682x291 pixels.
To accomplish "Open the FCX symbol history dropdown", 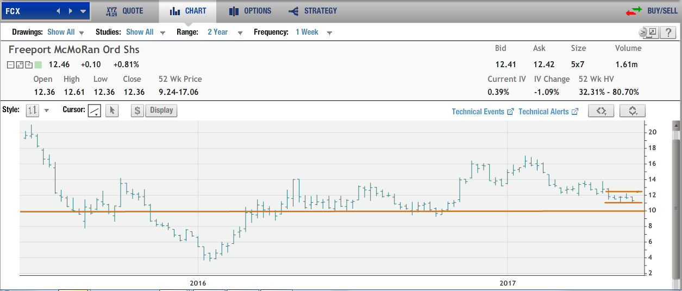I will pyautogui.click(x=83, y=11).
